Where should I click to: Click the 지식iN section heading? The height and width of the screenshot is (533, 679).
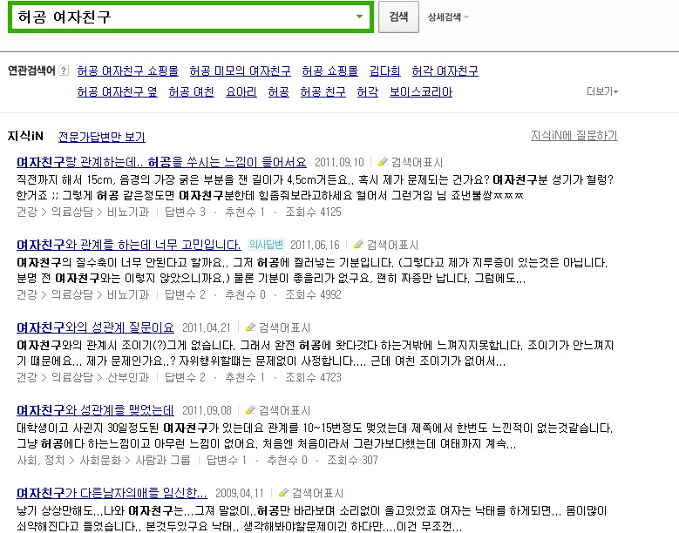coord(25,136)
